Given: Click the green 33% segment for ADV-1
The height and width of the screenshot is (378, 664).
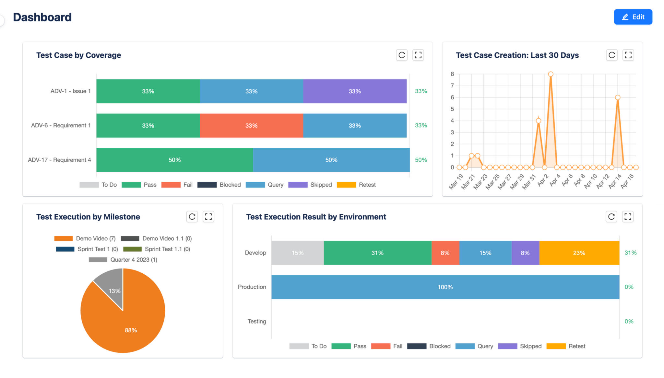Looking at the screenshot, I should coord(148,91).
